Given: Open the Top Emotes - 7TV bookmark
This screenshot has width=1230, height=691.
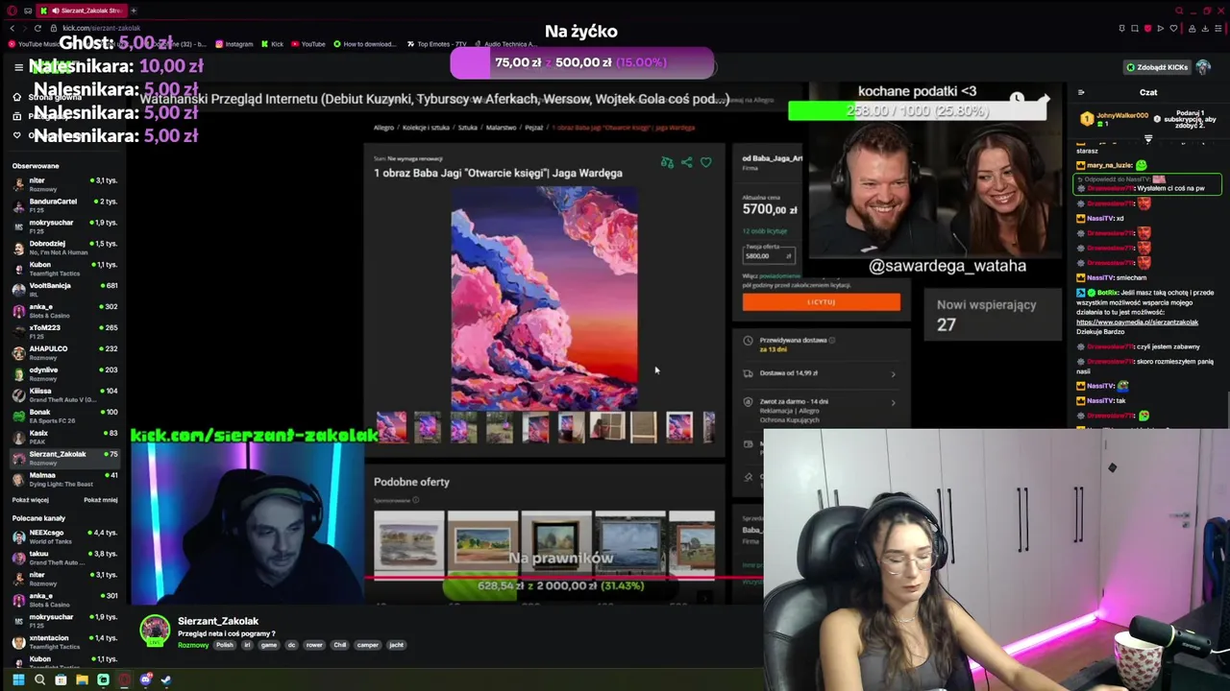Looking at the screenshot, I should (x=435, y=44).
